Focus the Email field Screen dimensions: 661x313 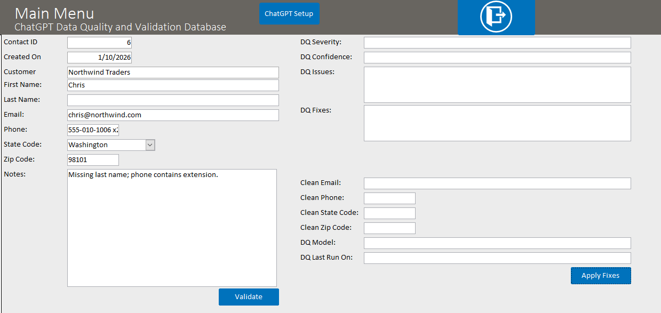(x=172, y=115)
